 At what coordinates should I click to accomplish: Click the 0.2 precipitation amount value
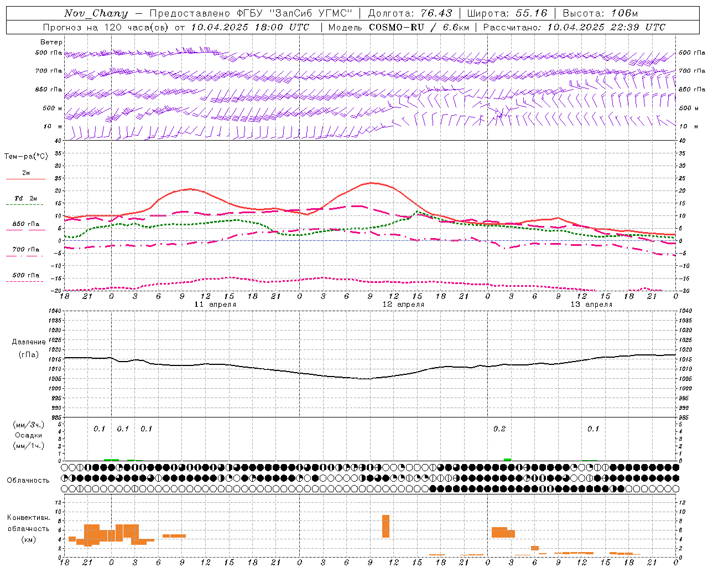click(x=499, y=429)
